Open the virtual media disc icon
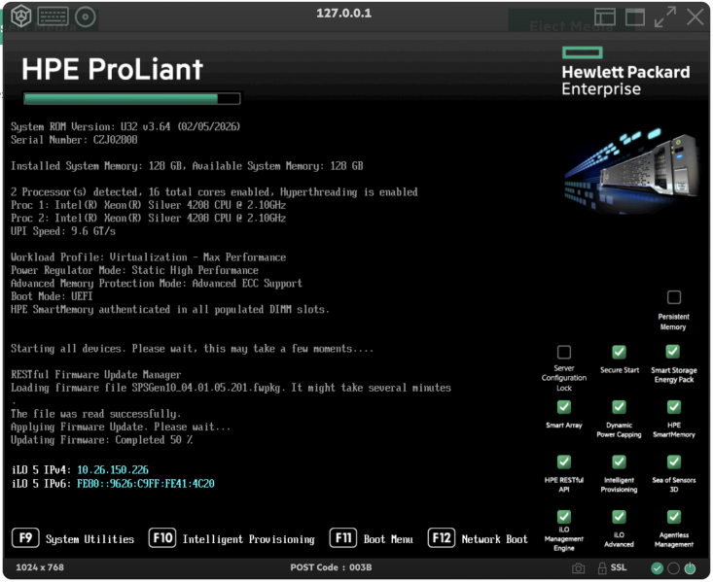Screen dimensions: 713x582 86,17
